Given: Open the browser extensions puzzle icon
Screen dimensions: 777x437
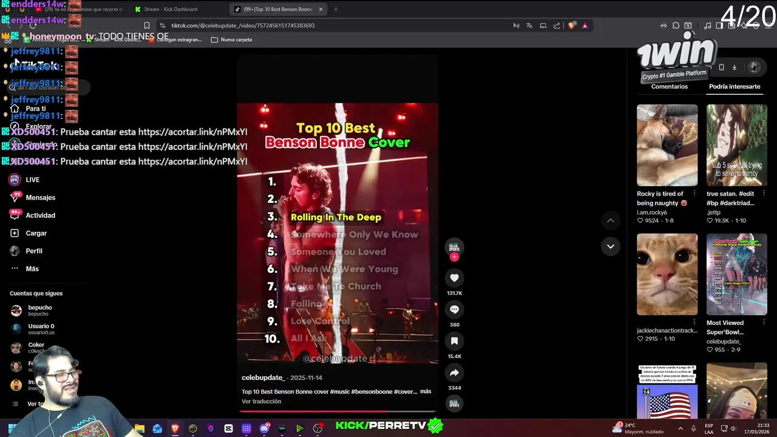Looking at the screenshot, I should click(676, 25).
